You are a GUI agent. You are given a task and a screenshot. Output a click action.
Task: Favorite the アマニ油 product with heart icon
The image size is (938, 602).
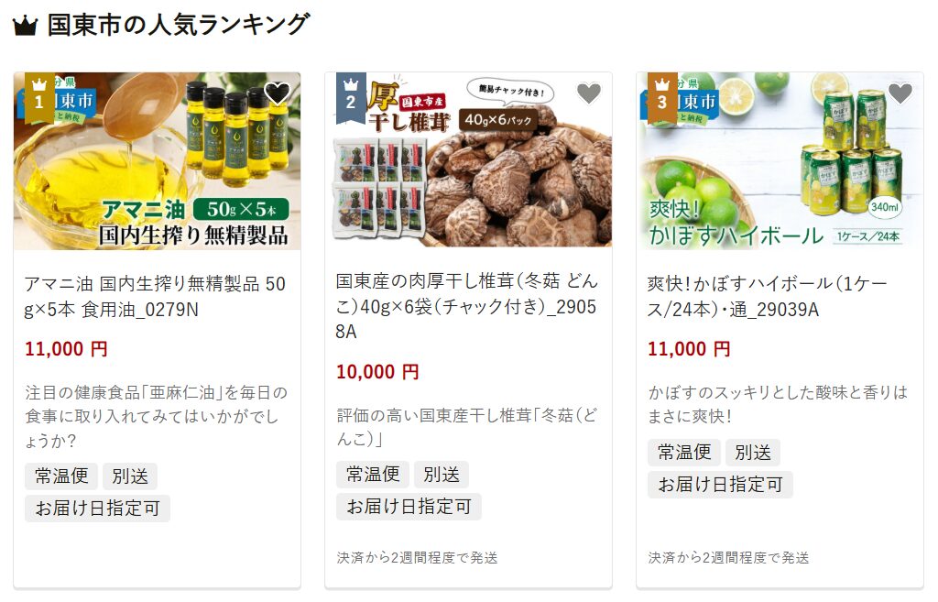277,93
